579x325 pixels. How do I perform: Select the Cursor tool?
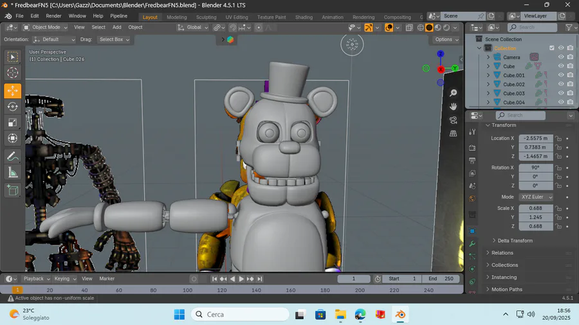click(x=13, y=73)
